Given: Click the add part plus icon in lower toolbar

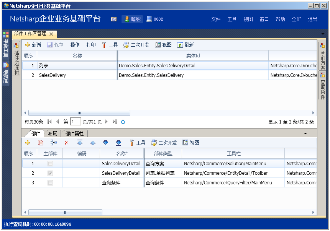Looking at the screenshot, I should click(x=28, y=143).
